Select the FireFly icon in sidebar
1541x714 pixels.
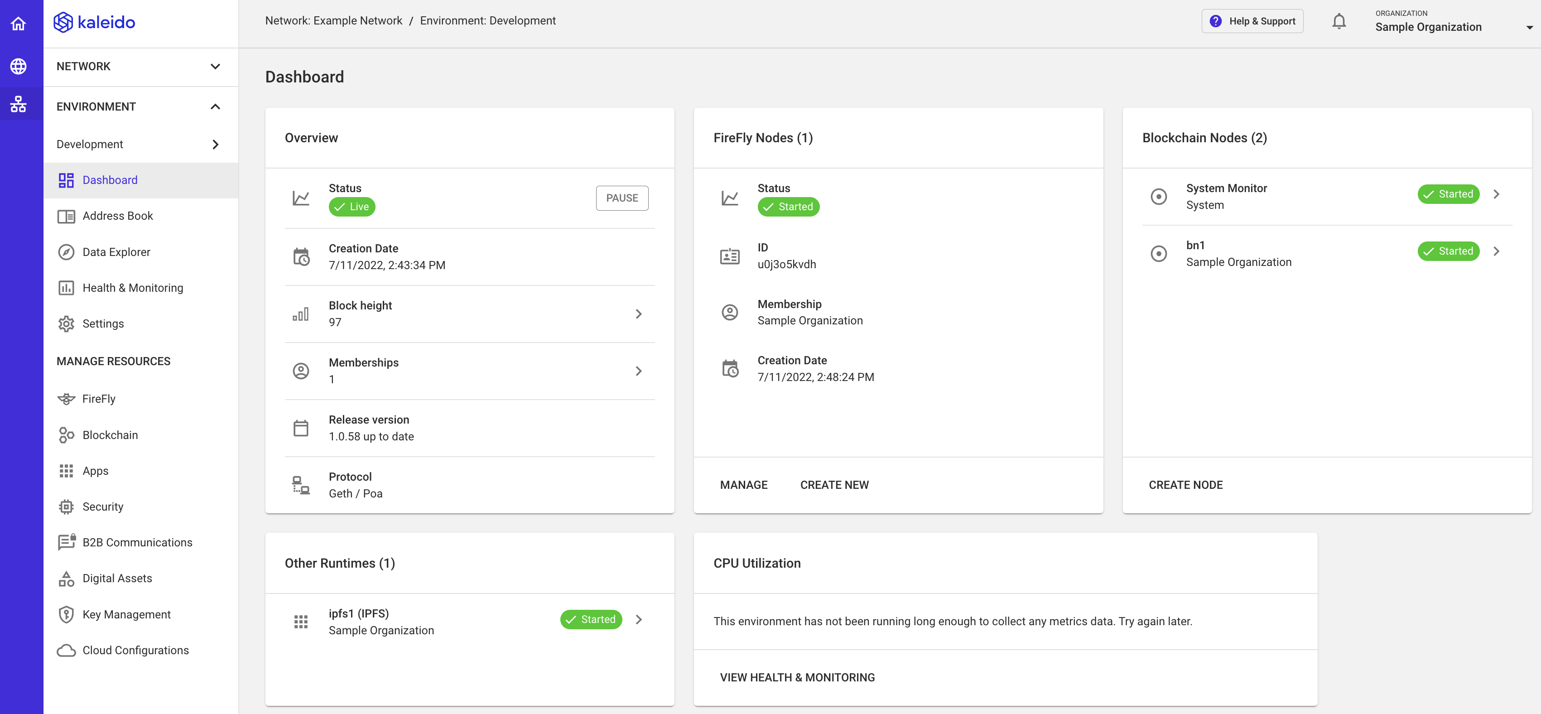click(66, 399)
